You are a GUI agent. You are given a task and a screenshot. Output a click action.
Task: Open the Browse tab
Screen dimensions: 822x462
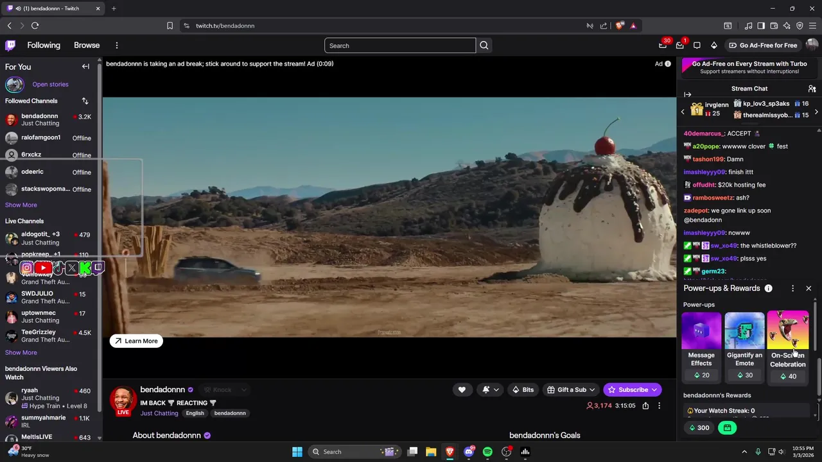point(87,46)
